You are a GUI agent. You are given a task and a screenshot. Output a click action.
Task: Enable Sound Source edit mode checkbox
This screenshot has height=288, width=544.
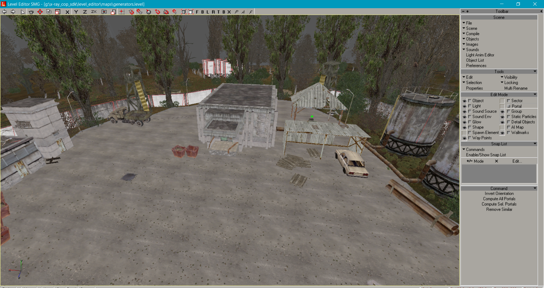[x=469, y=111]
